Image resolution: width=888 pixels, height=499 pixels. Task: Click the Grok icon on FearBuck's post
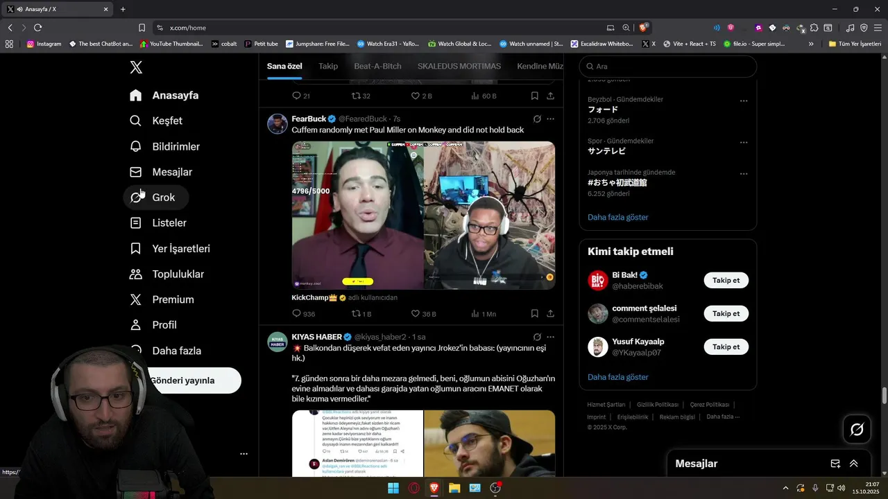point(537,119)
